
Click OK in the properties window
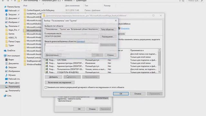click(79, 109)
